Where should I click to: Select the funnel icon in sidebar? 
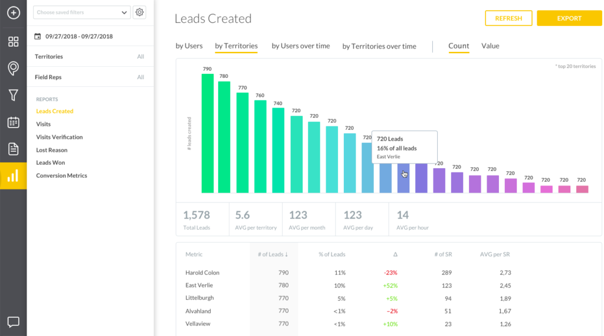[x=14, y=95]
